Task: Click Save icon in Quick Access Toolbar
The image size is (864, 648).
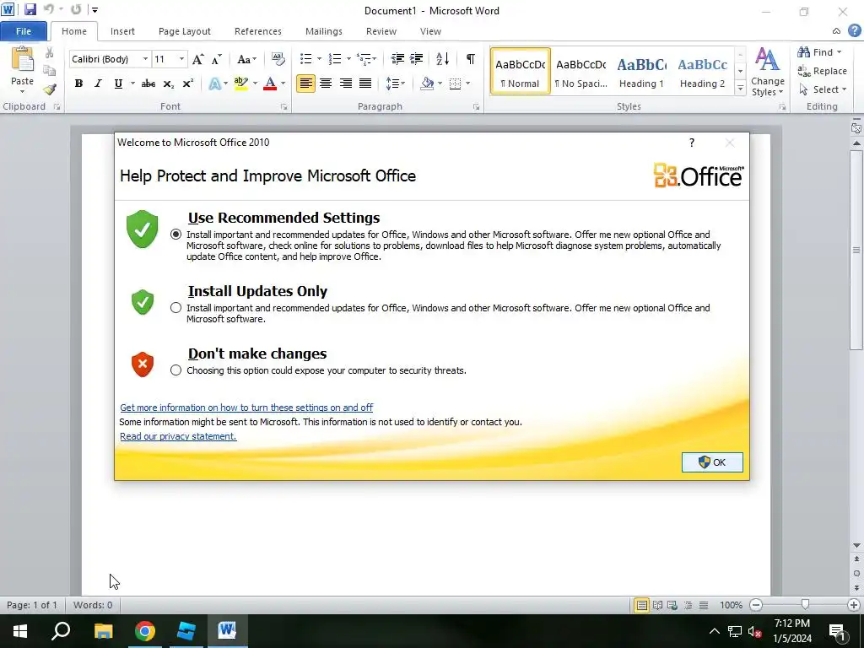Action: (x=30, y=9)
